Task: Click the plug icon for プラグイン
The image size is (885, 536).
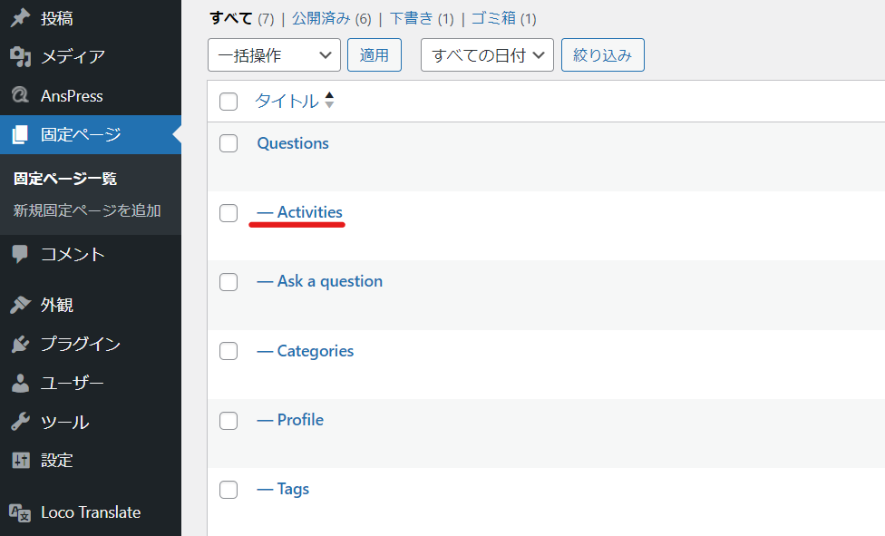Action: tap(20, 345)
